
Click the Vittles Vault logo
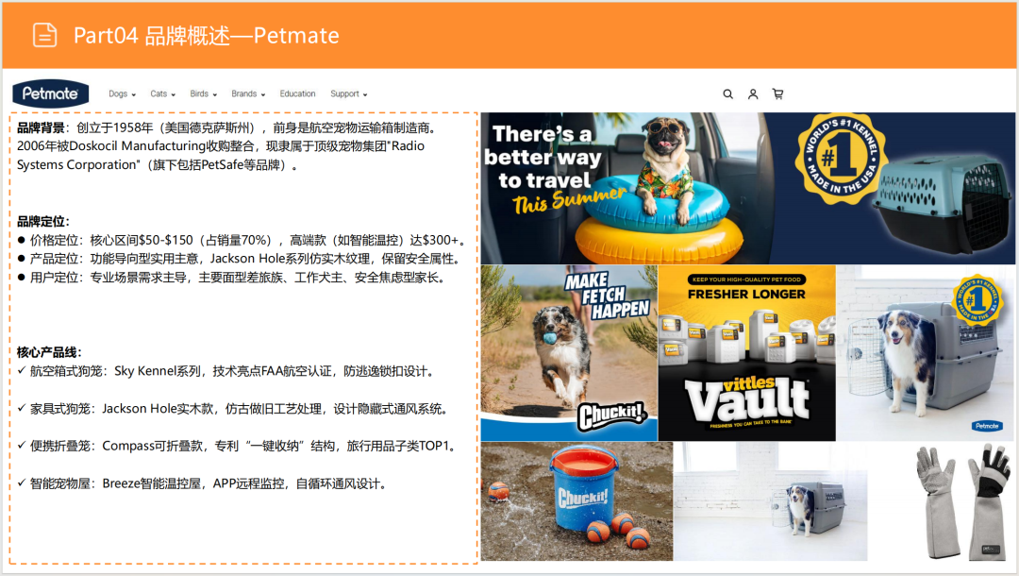point(746,399)
